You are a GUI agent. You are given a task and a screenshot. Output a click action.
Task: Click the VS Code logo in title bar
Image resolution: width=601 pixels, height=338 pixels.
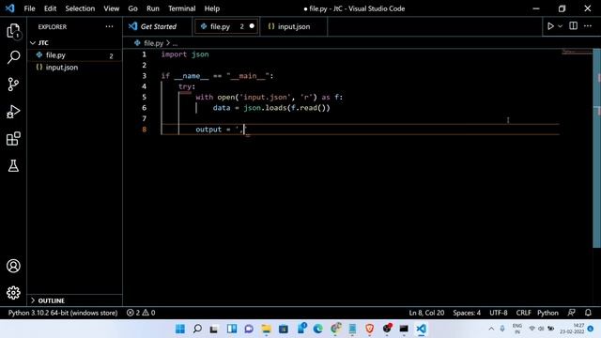click(10, 8)
